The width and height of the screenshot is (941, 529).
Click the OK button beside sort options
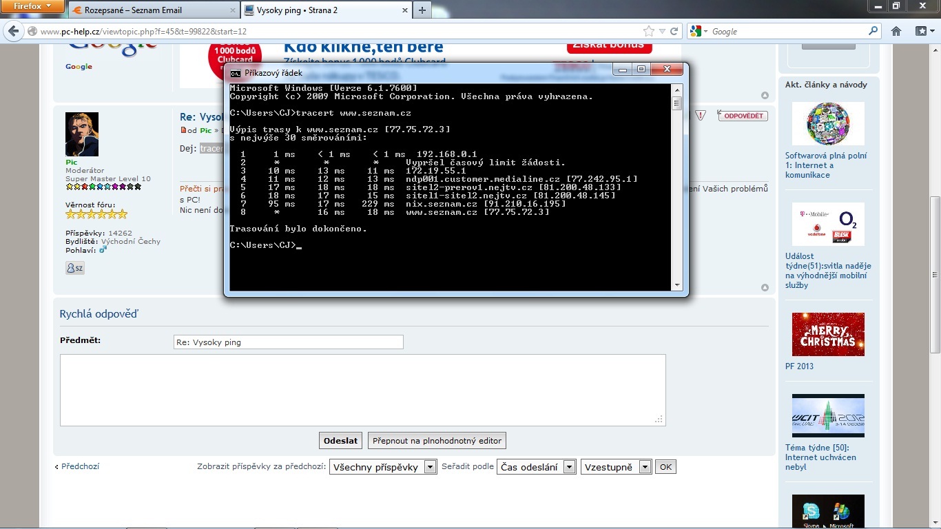click(665, 467)
